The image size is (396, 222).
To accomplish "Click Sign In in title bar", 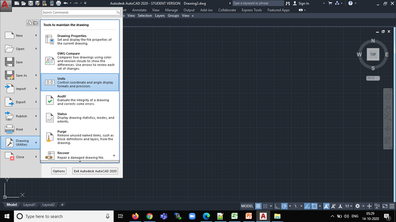I will click(301, 3).
